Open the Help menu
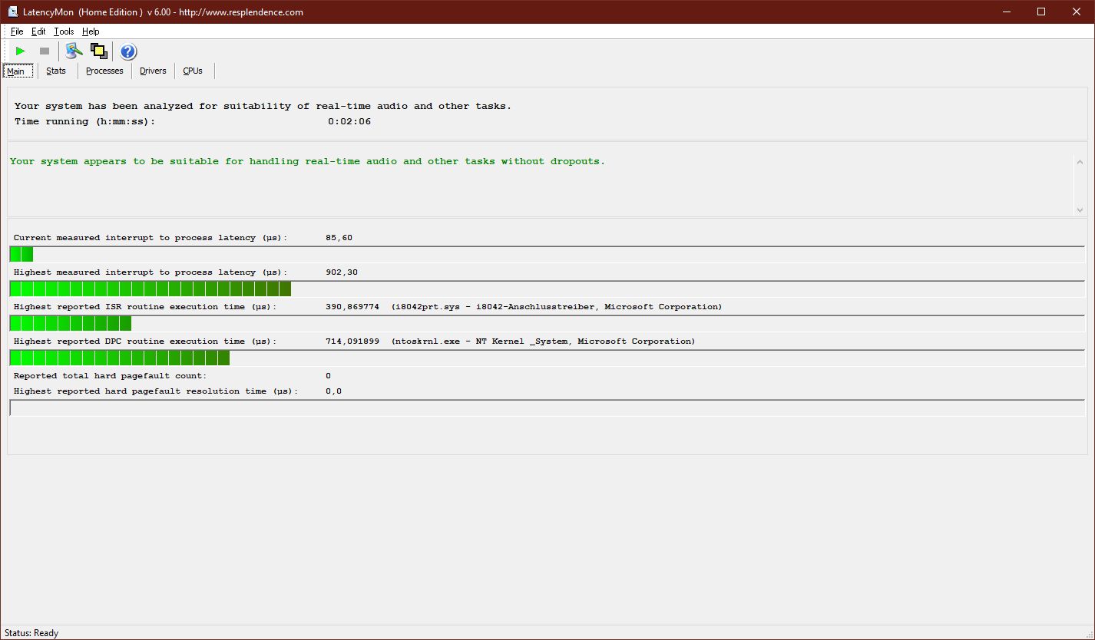The height and width of the screenshot is (640, 1095). [91, 31]
